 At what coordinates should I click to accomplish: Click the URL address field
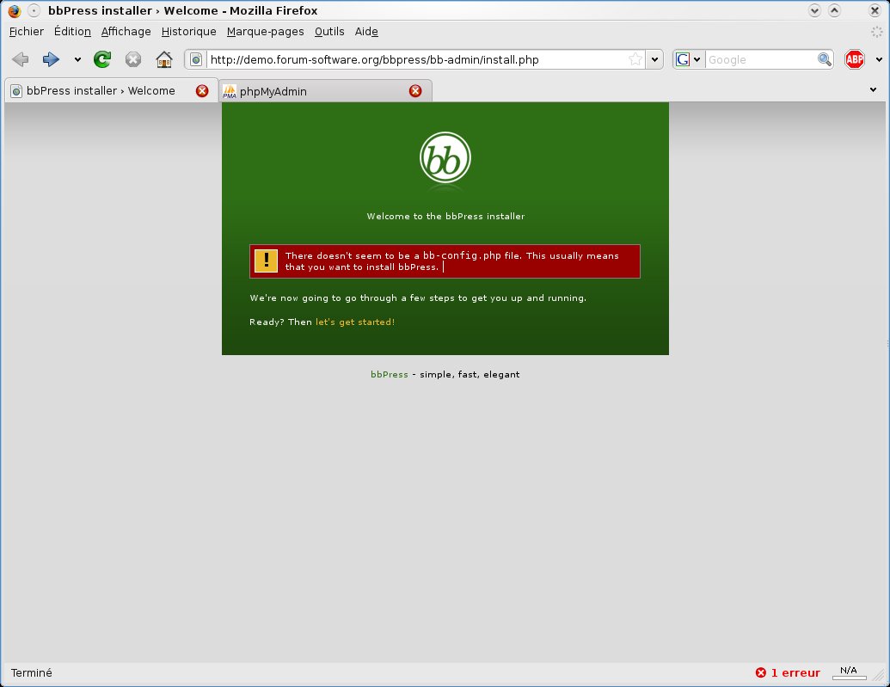(x=417, y=59)
